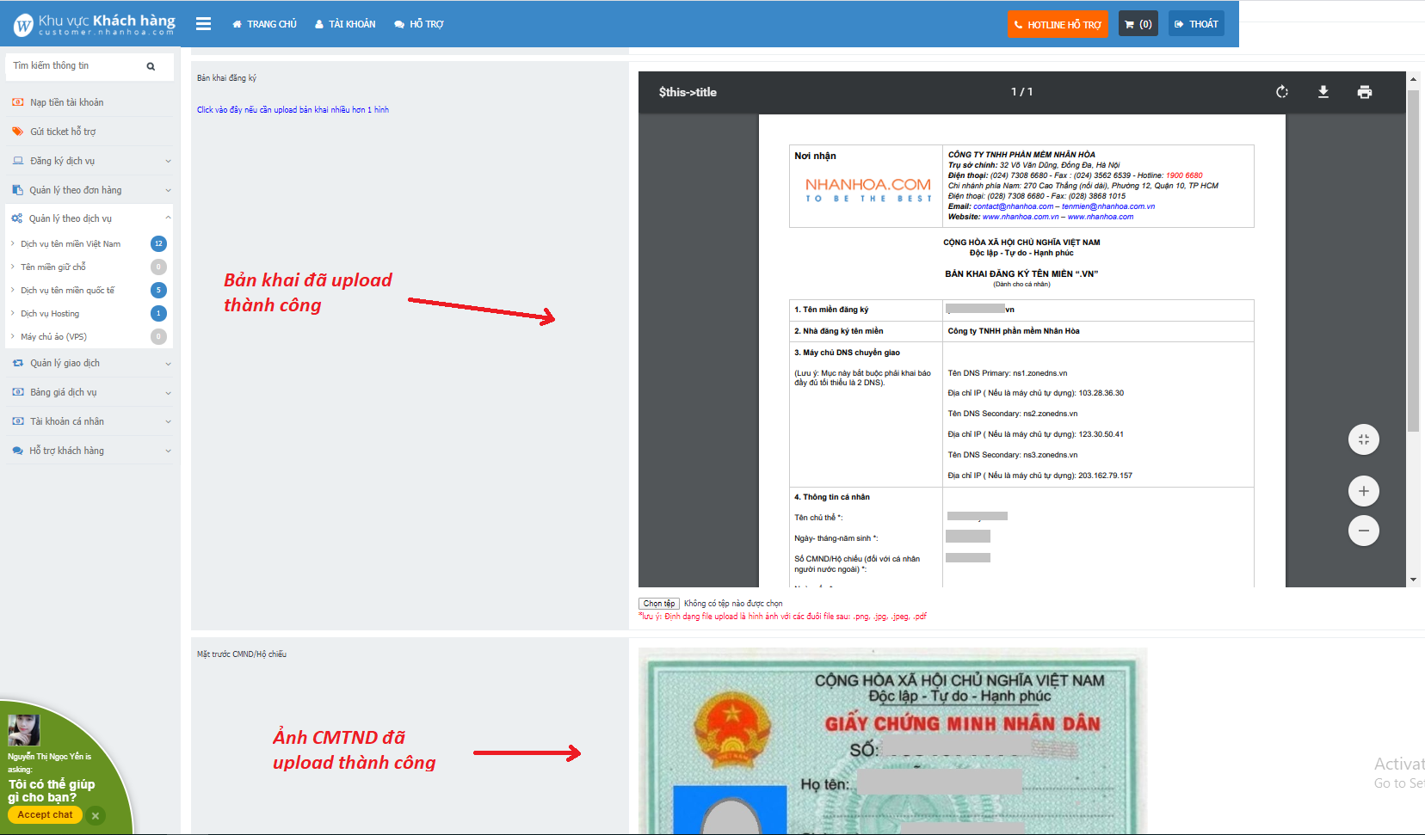Dismiss the chat popup with X
Screen dimensions: 1425x835
[96, 815]
